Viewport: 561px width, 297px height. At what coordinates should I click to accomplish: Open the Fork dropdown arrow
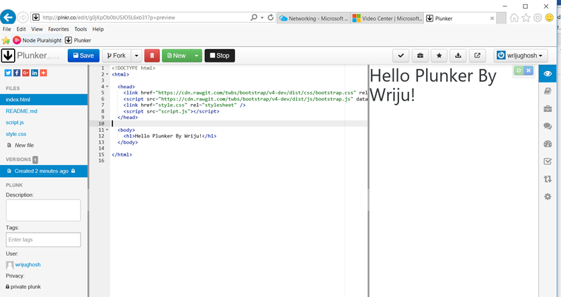136,56
